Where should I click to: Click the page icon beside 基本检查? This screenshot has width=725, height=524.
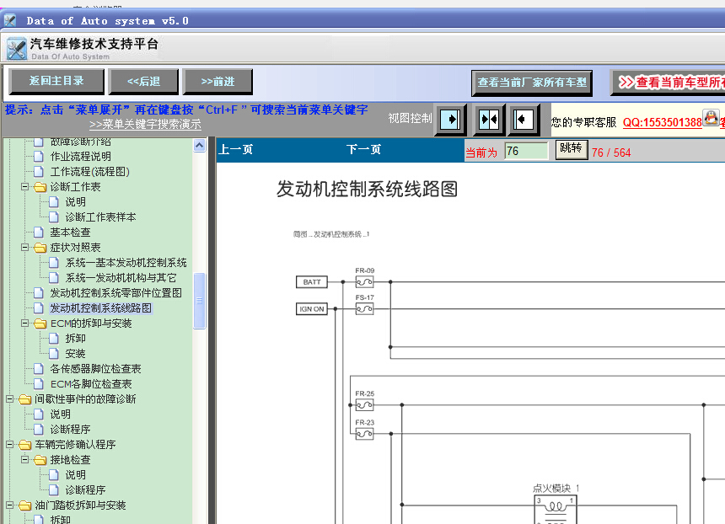[39, 232]
